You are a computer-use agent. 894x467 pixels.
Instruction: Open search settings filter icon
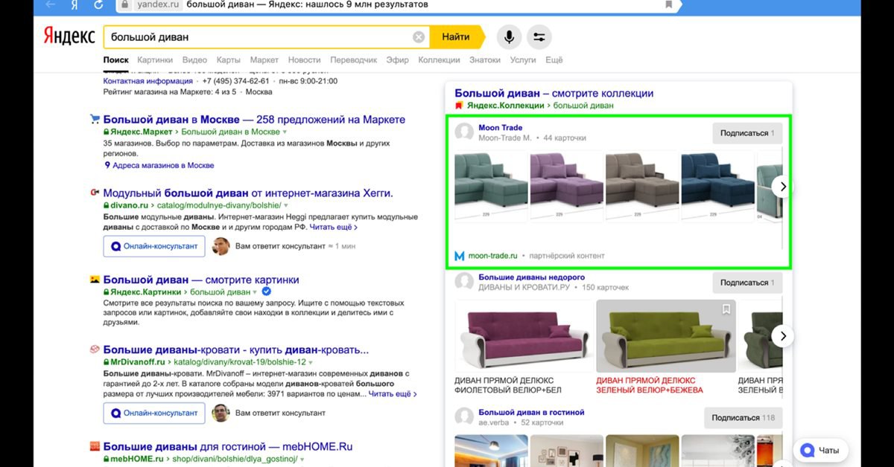[x=539, y=37]
